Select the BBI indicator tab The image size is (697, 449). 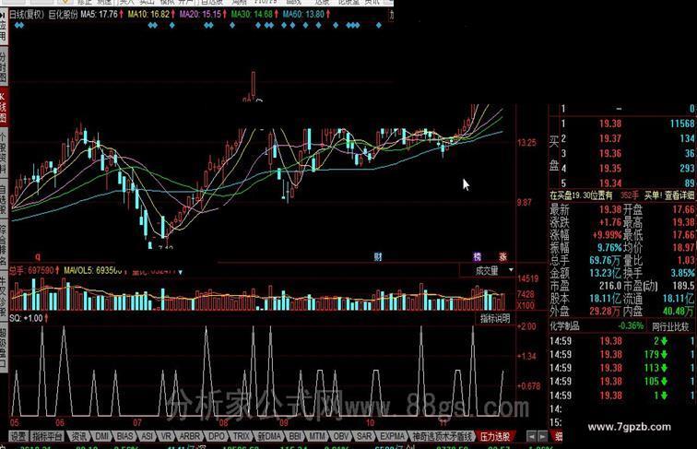tap(295, 436)
